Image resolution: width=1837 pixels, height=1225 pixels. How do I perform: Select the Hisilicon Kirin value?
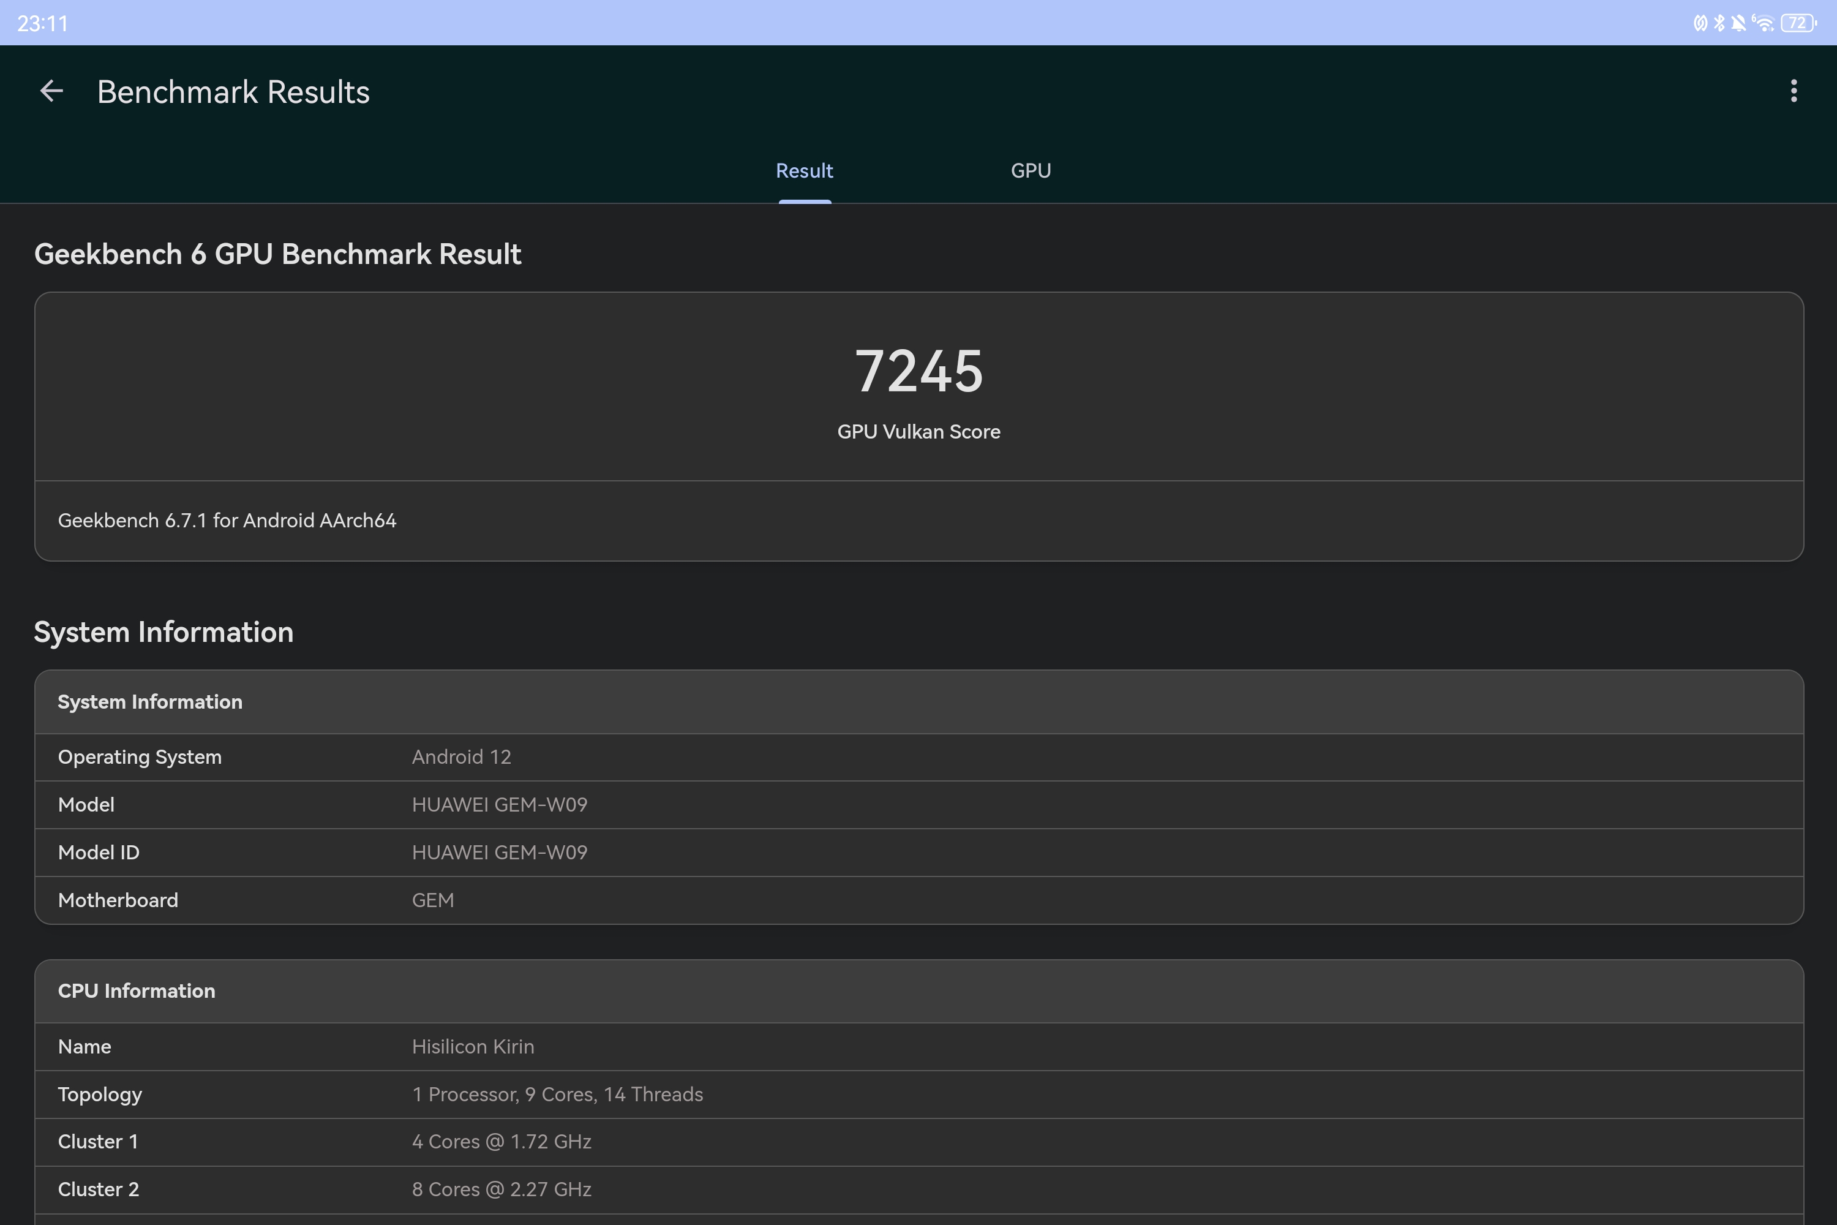coord(473,1047)
